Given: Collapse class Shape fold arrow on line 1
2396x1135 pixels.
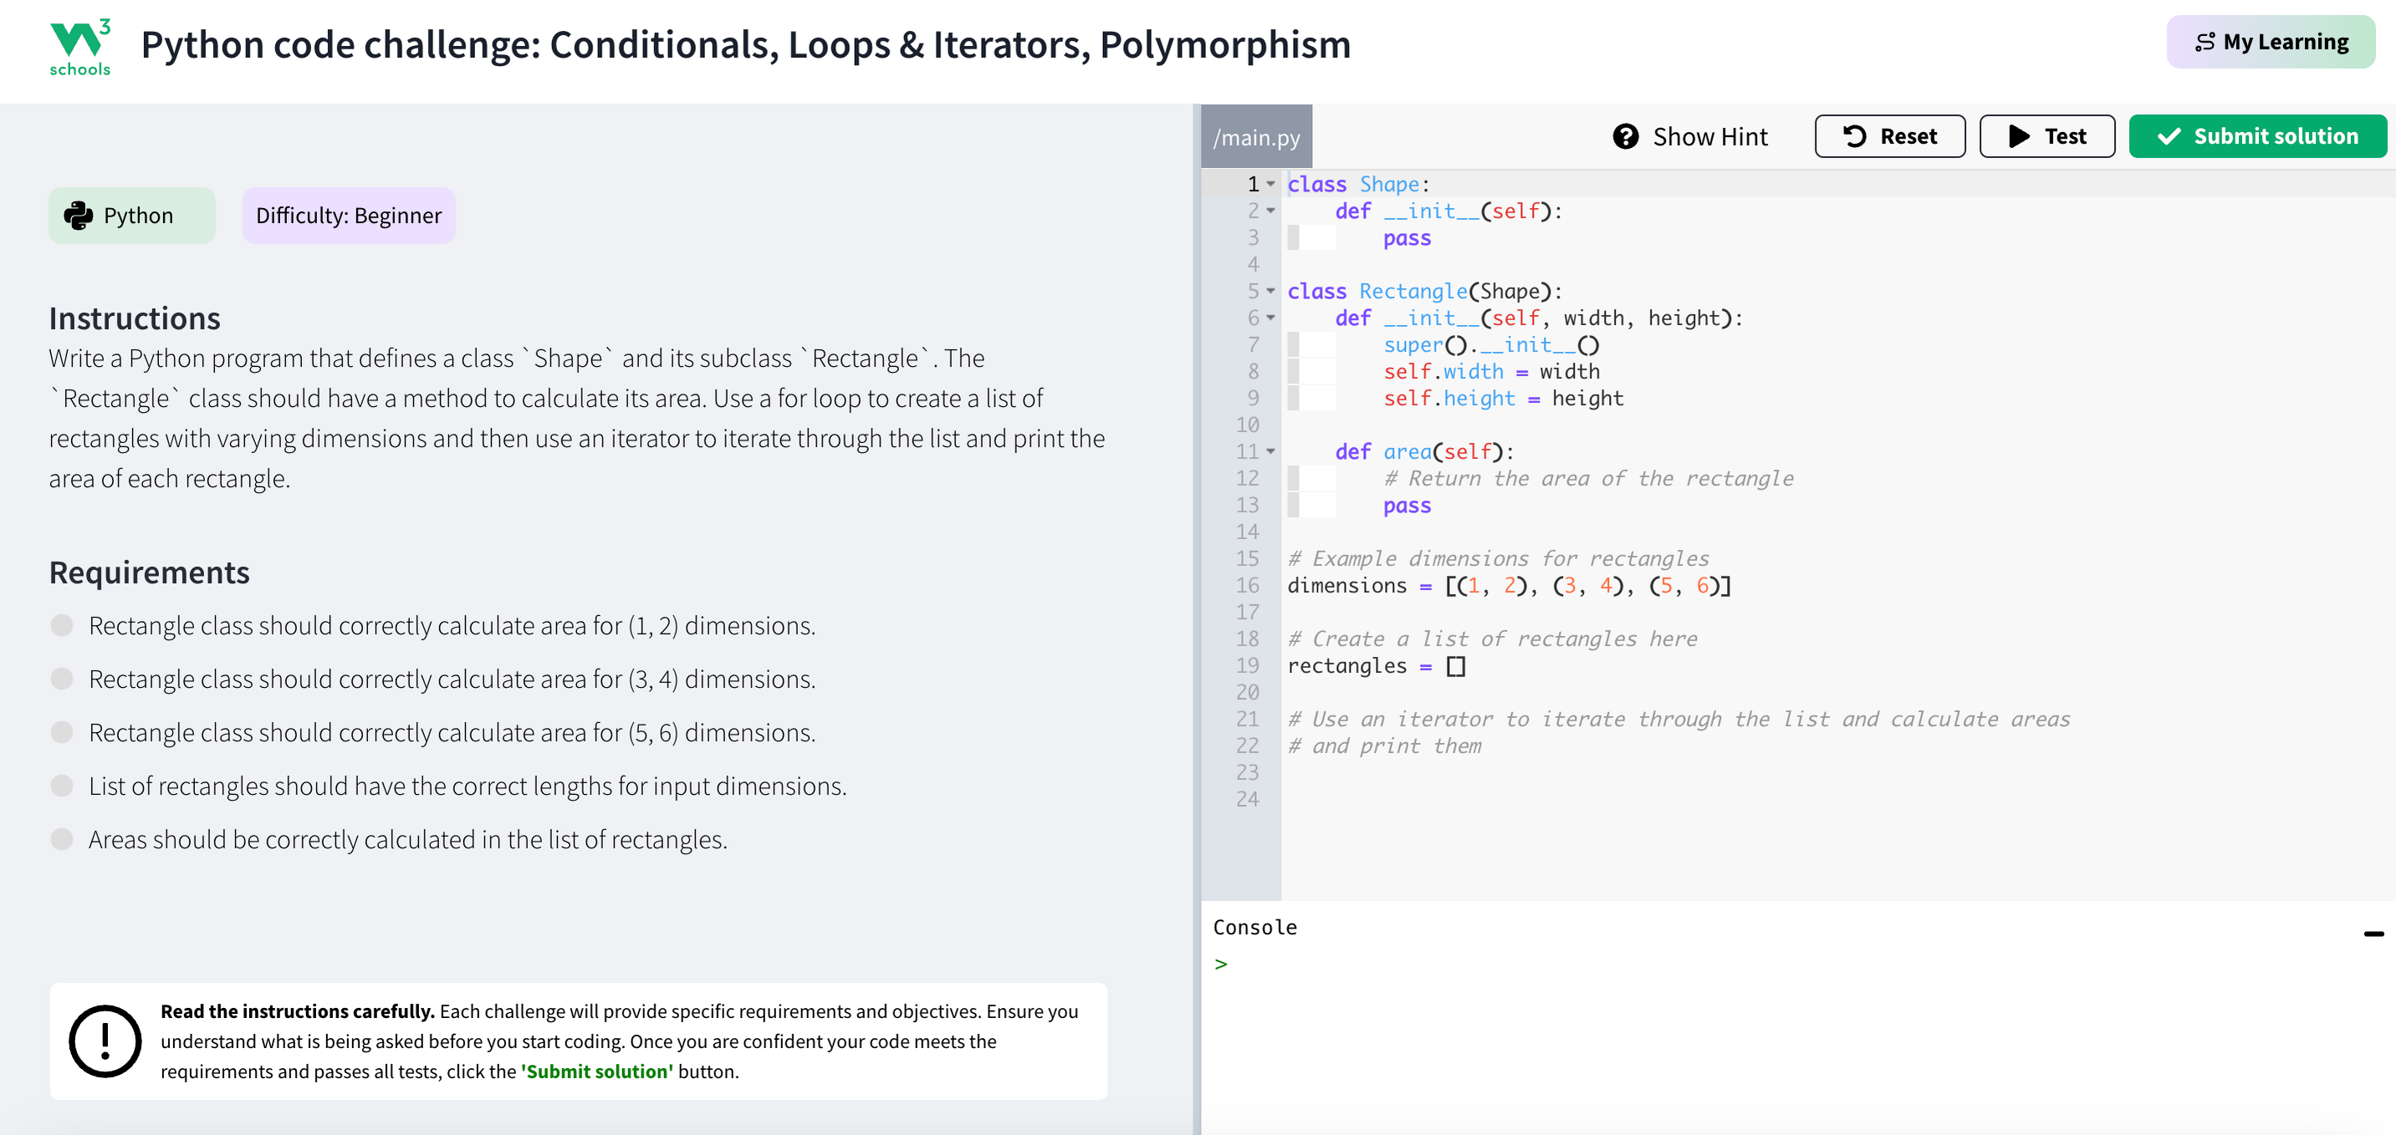Looking at the screenshot, I should point(1270,184).
